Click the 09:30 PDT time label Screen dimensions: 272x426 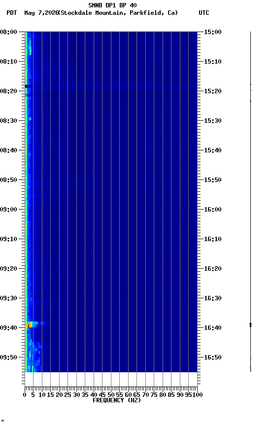click(x=8, y=299)
